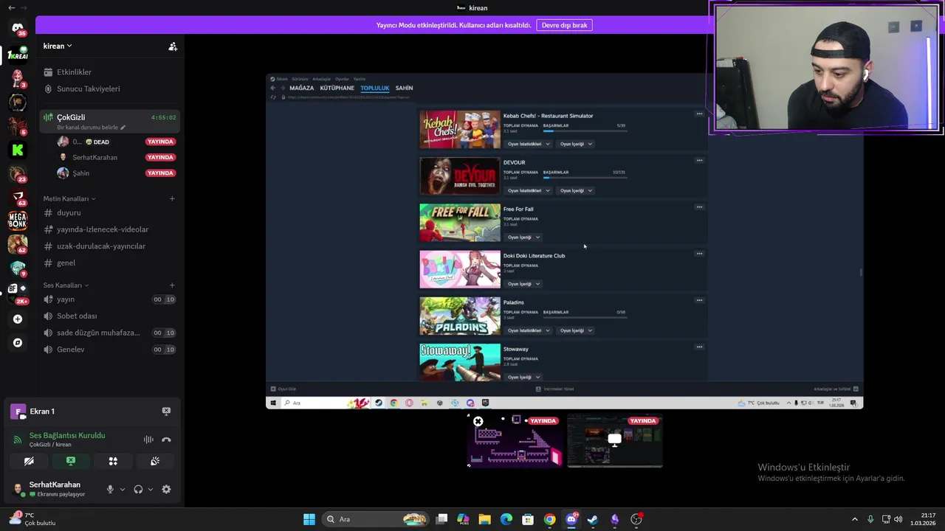945x531 pixels.
Task: Select the second YAYINDA stream thumbnail
Action: (614, 441)
